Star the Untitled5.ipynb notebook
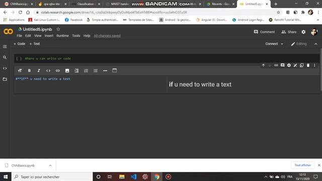The width and height of the screenshot is (322, 181). tap(58, 29)
